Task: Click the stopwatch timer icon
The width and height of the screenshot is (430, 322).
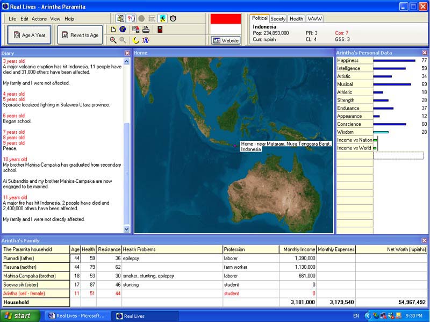Action: click(173, 19)
